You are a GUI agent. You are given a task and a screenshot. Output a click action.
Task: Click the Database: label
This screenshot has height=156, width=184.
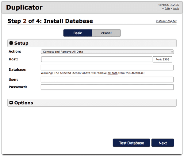[x=17, y=70]
